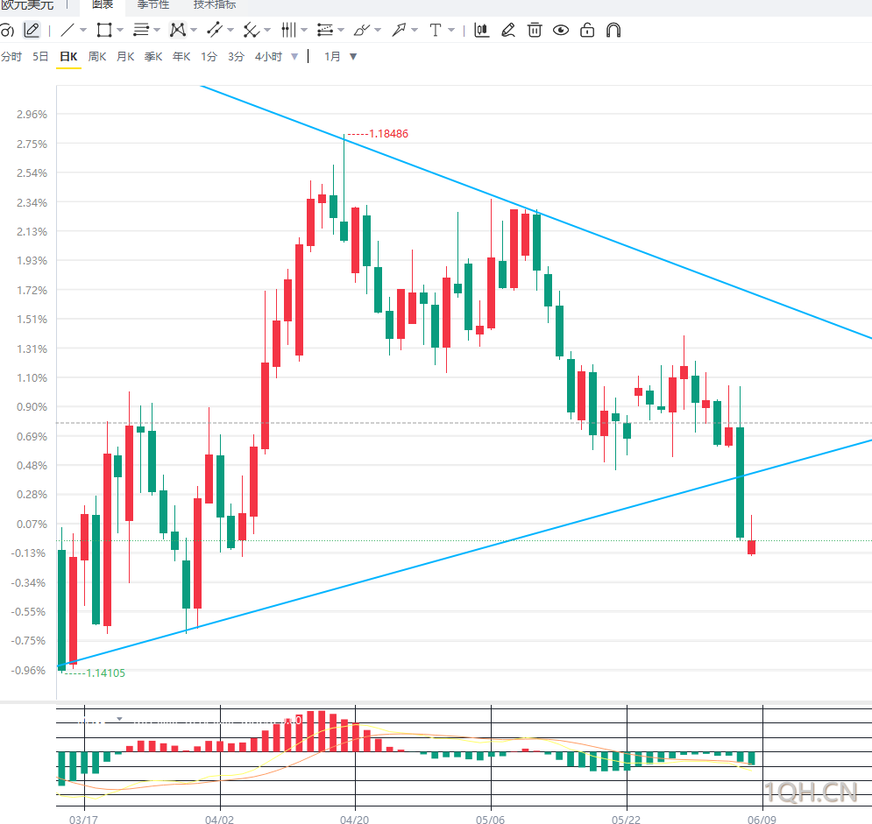Expand the line tool options arrow
This screenshot has width=872, height=824.
pos(83,30)
